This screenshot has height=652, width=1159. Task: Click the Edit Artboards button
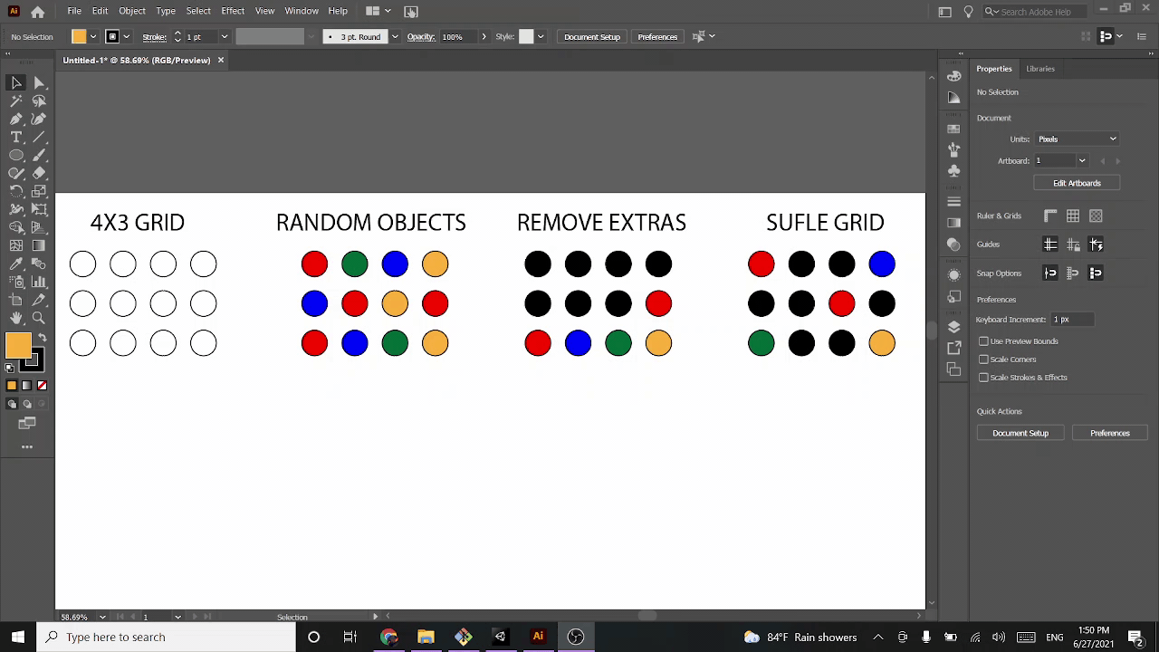click(1077, 183)
